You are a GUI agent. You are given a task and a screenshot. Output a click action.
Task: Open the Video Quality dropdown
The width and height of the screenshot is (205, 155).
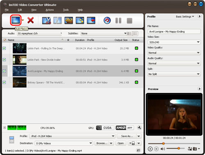pos(174,53)
